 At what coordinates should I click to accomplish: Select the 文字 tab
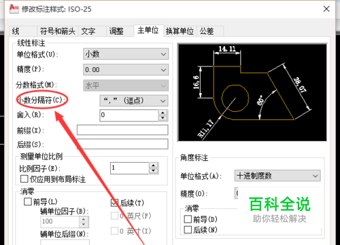[x=92, y=31]
